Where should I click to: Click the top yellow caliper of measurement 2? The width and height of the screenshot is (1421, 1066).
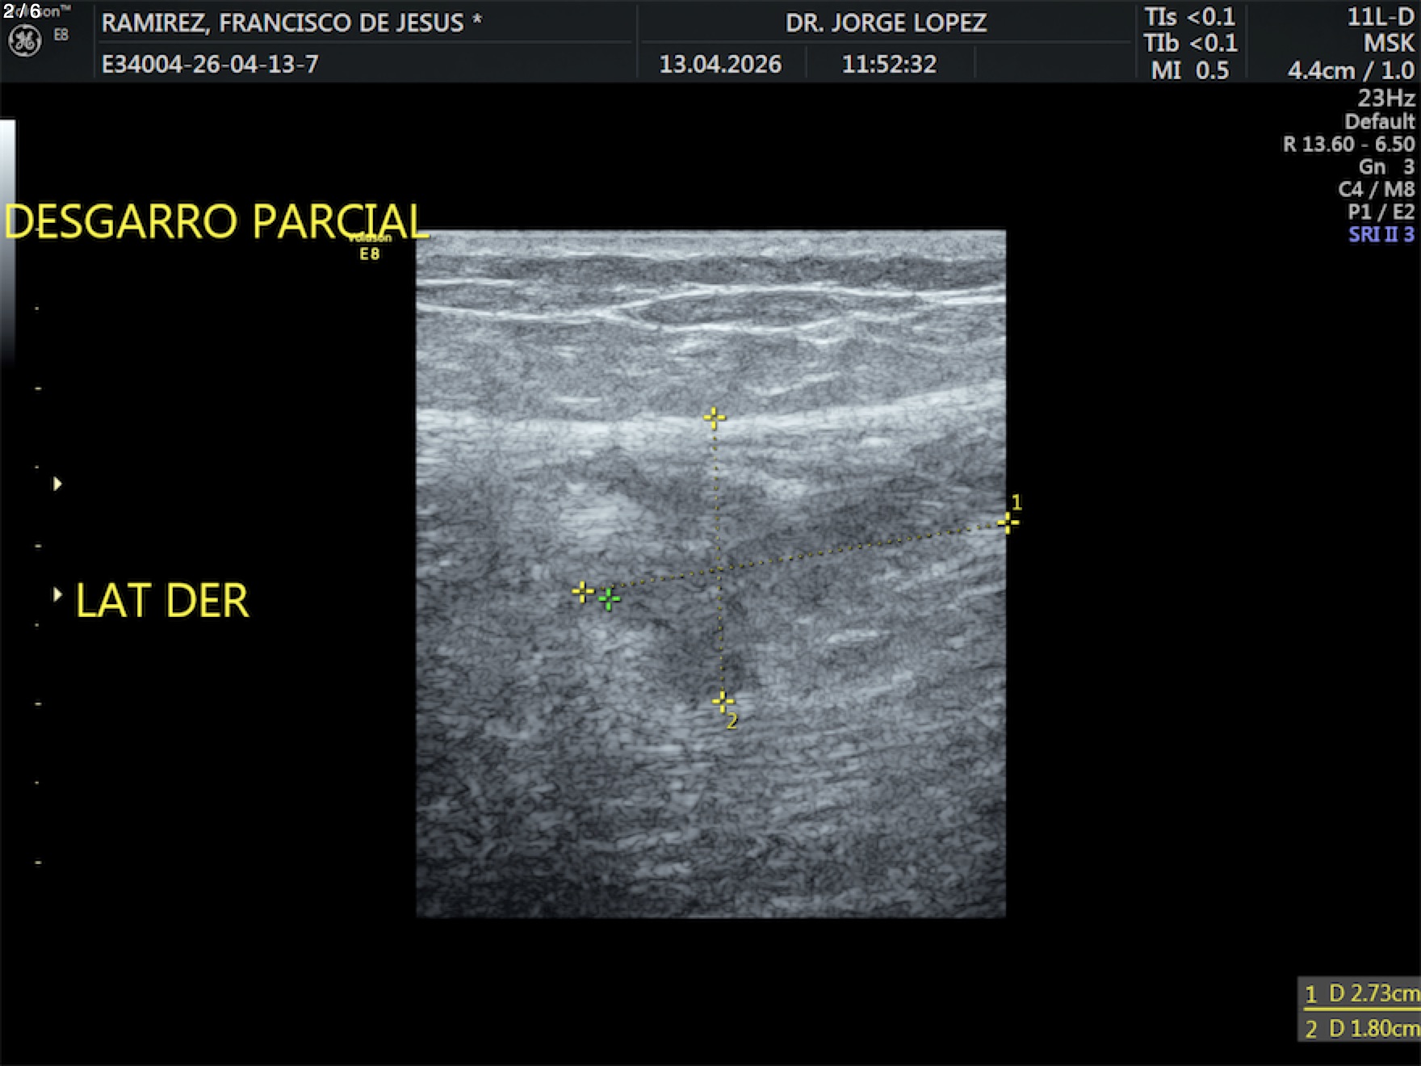click(714, 418)
